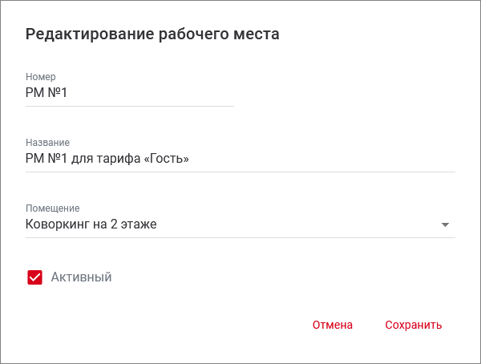
Task: Focus the Номер input field
Action: coord(128,93)
